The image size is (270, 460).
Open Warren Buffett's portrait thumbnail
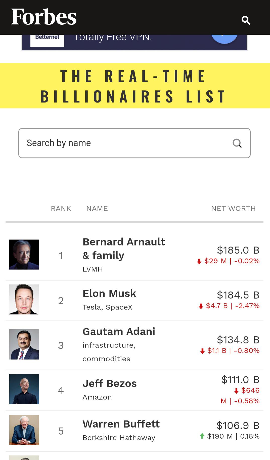point(24,430)
